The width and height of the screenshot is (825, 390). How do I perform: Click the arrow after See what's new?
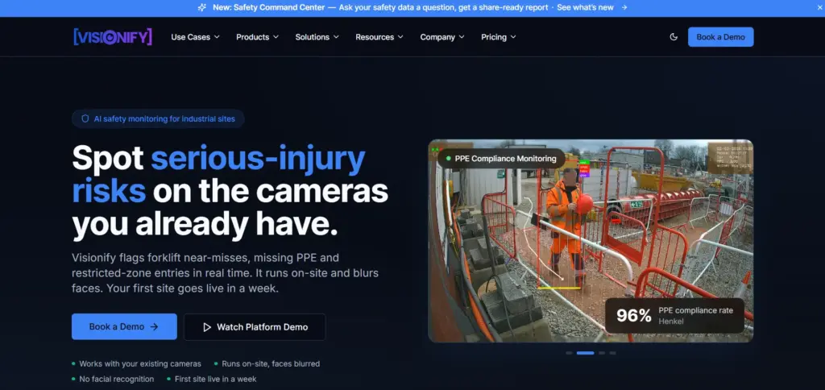coord(624,7)
